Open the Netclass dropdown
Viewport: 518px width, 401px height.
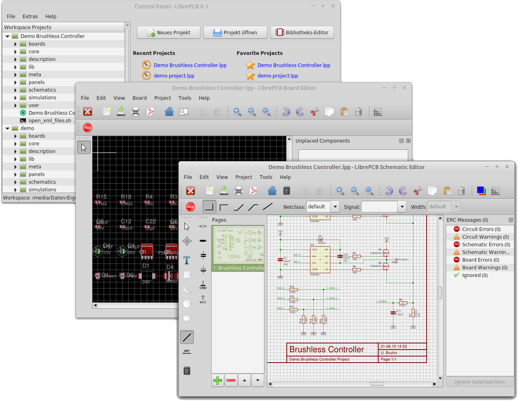pos(335,207)
